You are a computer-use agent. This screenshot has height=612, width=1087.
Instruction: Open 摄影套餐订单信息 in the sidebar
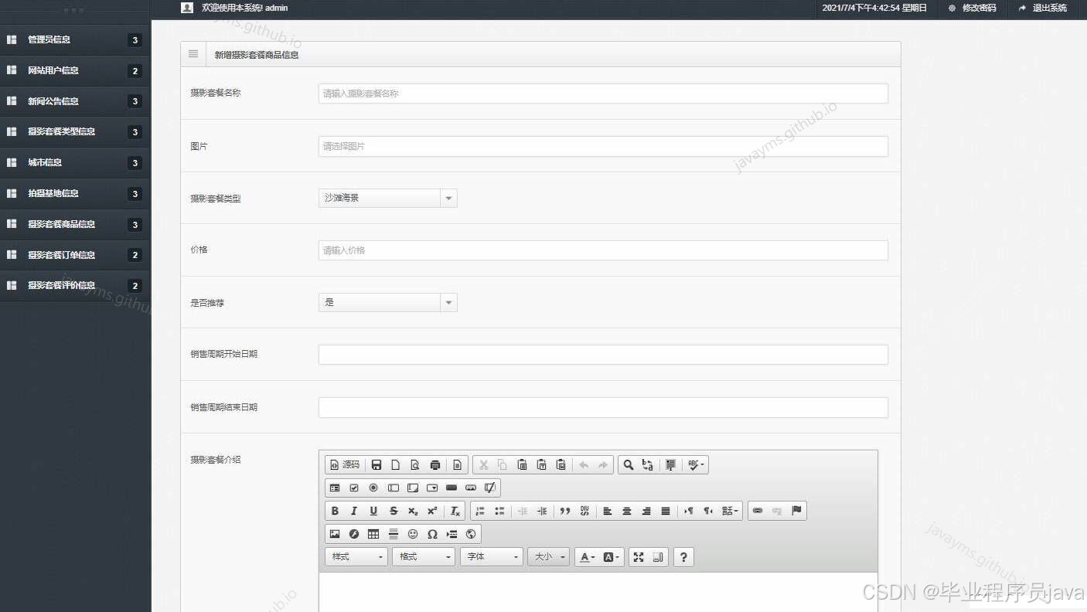coord(75,255)
